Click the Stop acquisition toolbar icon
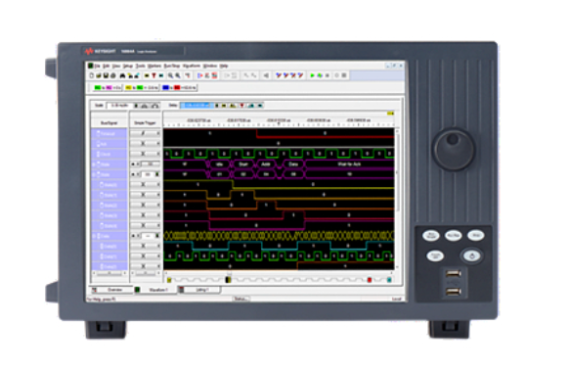This screenshot has width=570, height=372. (328, 75)
